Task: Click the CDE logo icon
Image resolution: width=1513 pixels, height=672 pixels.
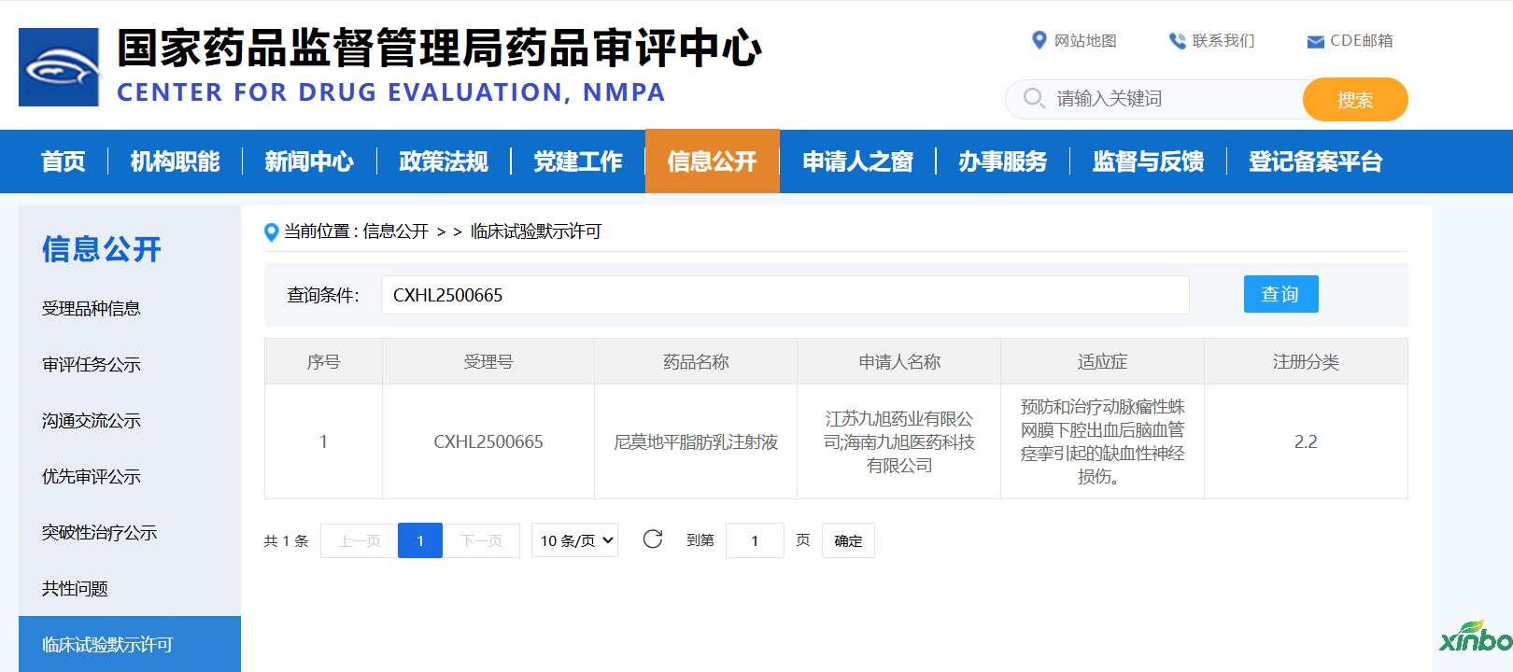Action: 59,67
